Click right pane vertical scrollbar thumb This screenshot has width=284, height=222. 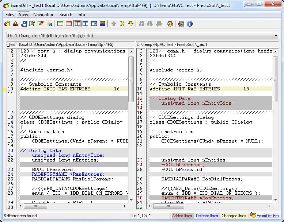tap(276, 79)
